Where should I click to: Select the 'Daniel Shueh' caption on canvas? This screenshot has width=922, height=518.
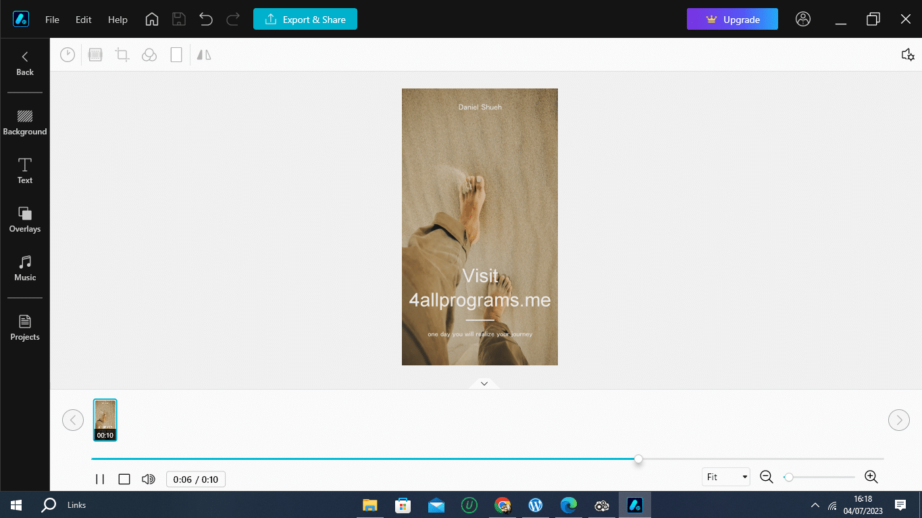tap(480, 107)
